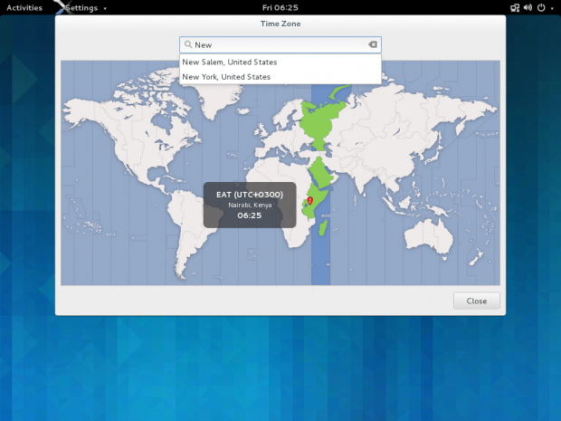Click the power icon in the top bar
Screen dimensions: 561x421
click(x=541, y=7)
